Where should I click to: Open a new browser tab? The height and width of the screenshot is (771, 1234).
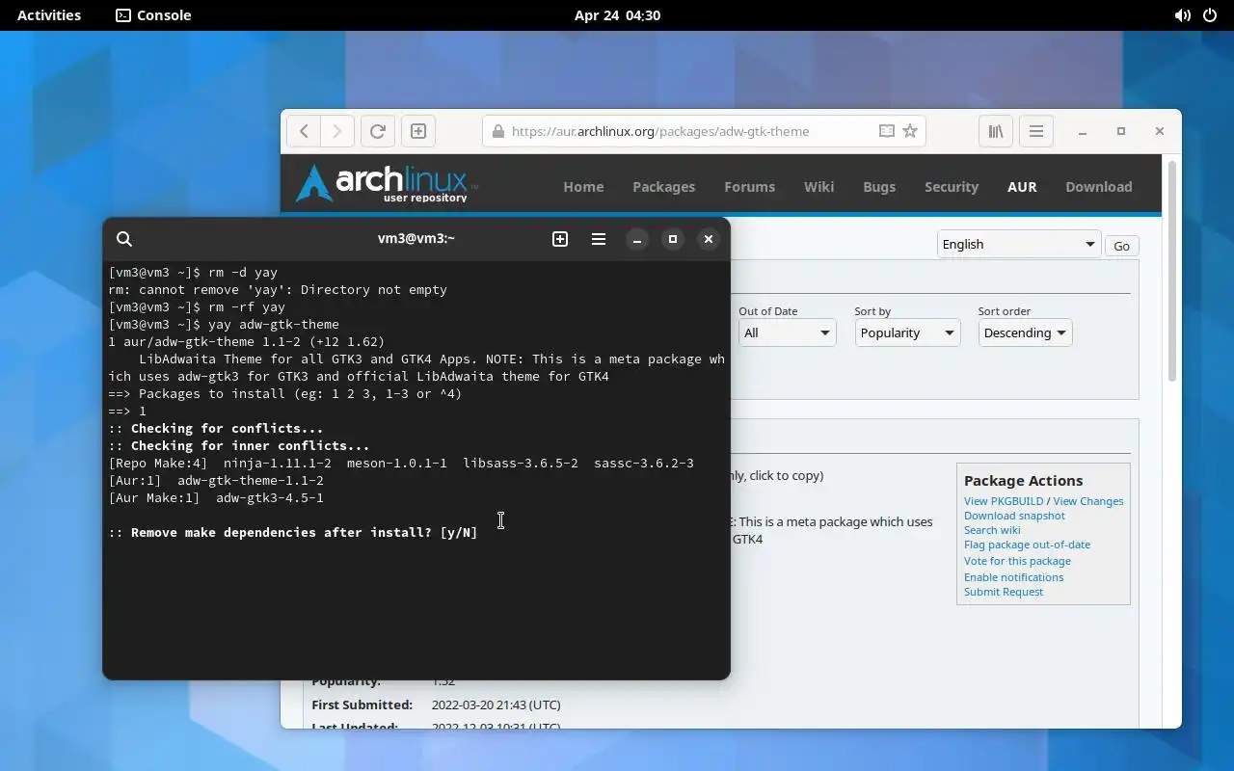[x=418, y=131]
